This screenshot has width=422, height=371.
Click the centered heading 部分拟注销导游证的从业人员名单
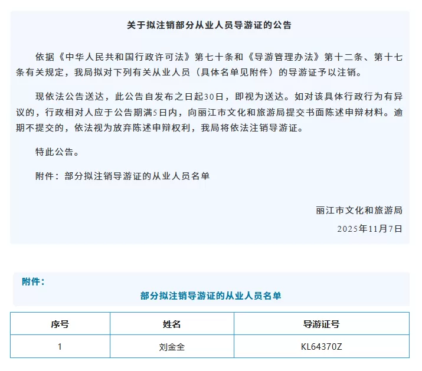211,296
